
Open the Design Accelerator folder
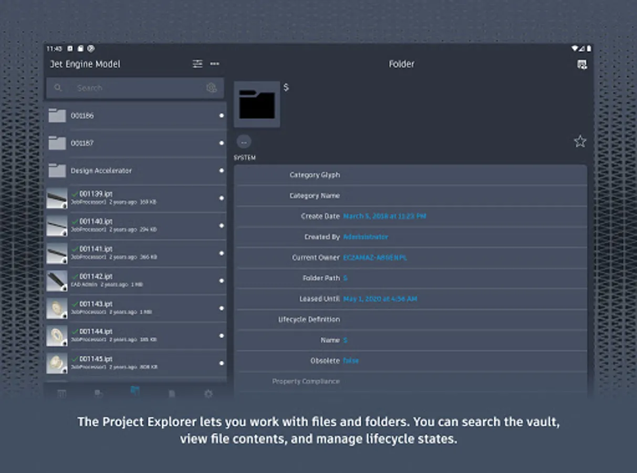click(x=136, y=170)
